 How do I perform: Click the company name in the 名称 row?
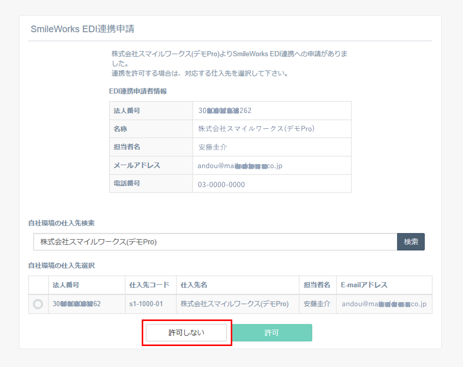(256, 129)
